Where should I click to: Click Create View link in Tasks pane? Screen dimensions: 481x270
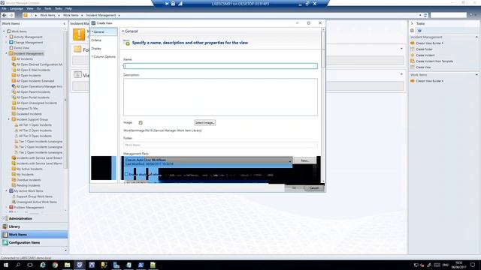point(423,67)
